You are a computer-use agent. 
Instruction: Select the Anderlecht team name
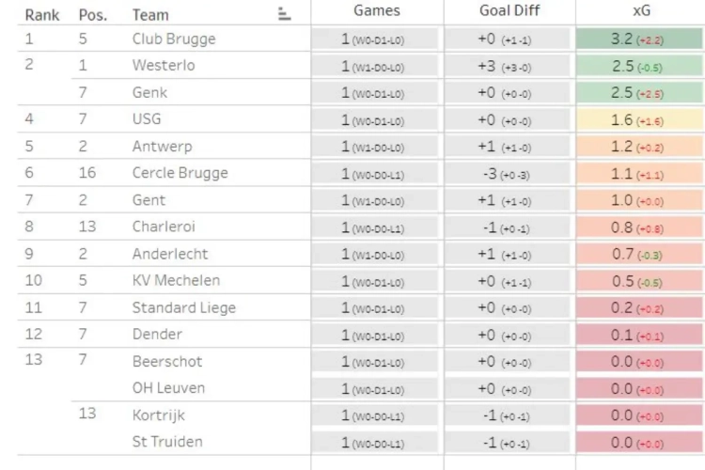[170, 254]
